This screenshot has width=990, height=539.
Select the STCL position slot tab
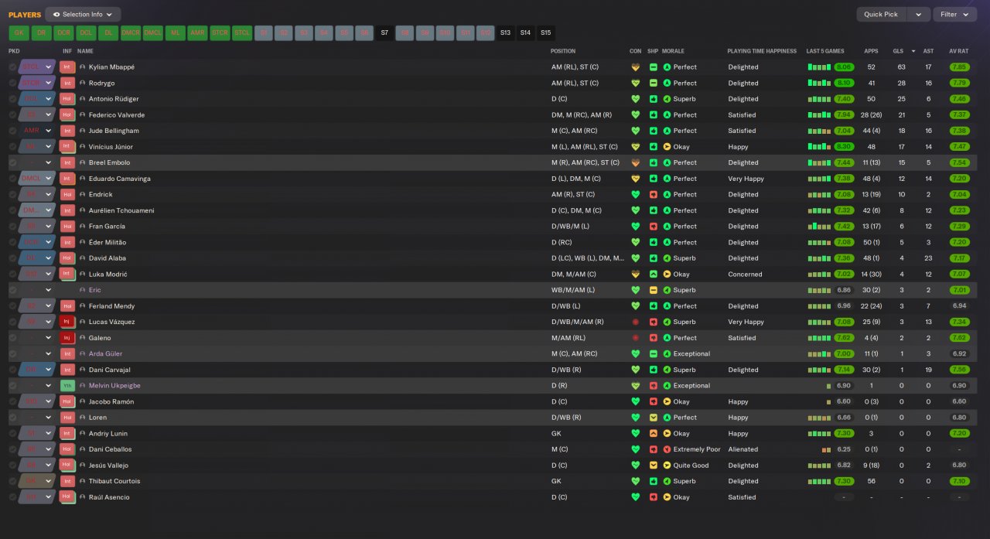pyautogui.click(x=243, y=33)
